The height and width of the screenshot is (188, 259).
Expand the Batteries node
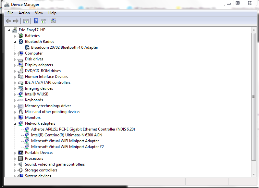[x=15, y=36]
